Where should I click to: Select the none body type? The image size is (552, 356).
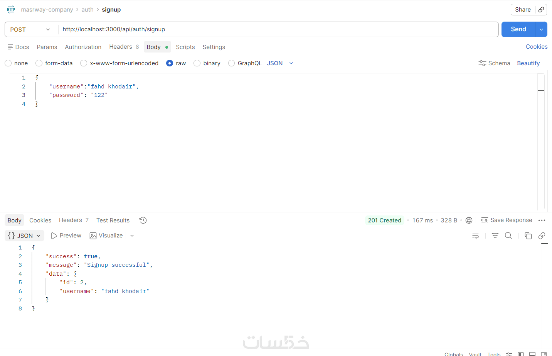pos(8,63)
